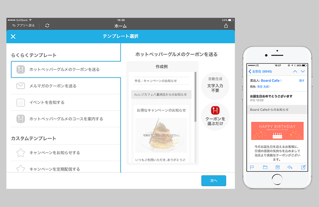Select キャンペーンをお知らせする custom template

pyautogui.click(x=66, y=153)
